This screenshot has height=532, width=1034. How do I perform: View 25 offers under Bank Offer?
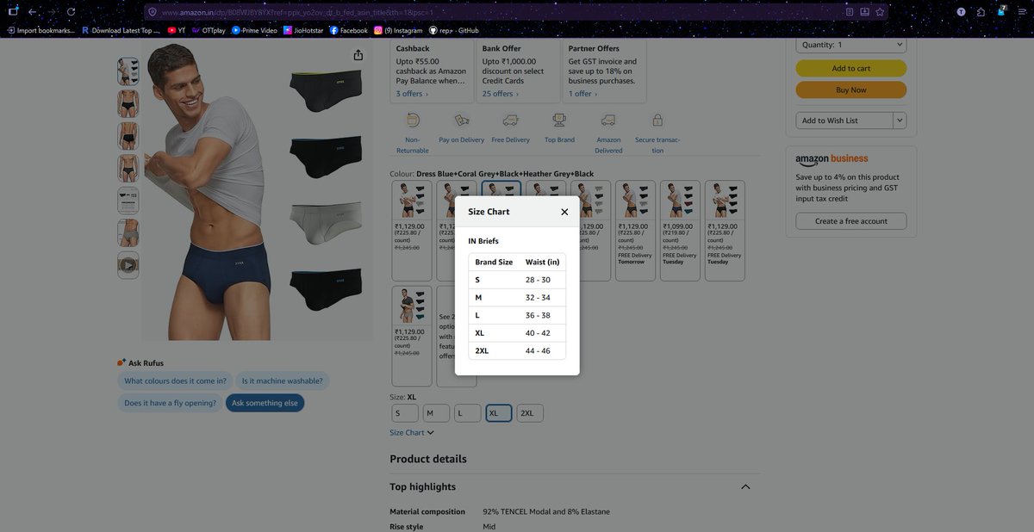click(501, 94)
